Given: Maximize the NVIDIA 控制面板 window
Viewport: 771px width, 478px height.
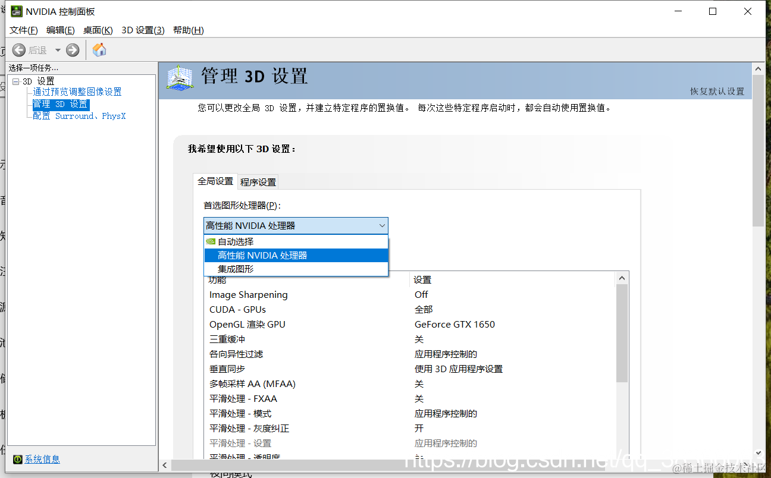Looking at the screenshot, I should [713, 11].
